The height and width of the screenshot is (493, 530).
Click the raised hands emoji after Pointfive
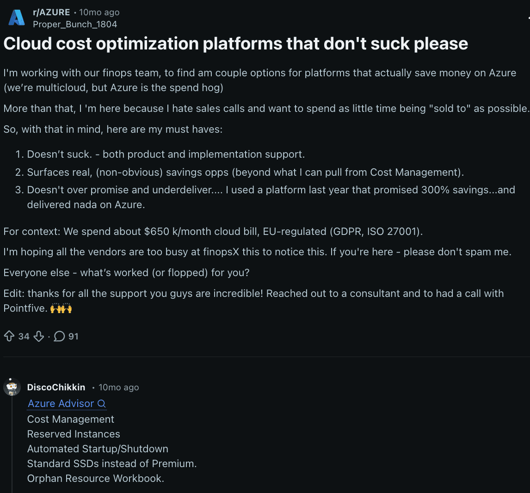(x=61, y=308)
